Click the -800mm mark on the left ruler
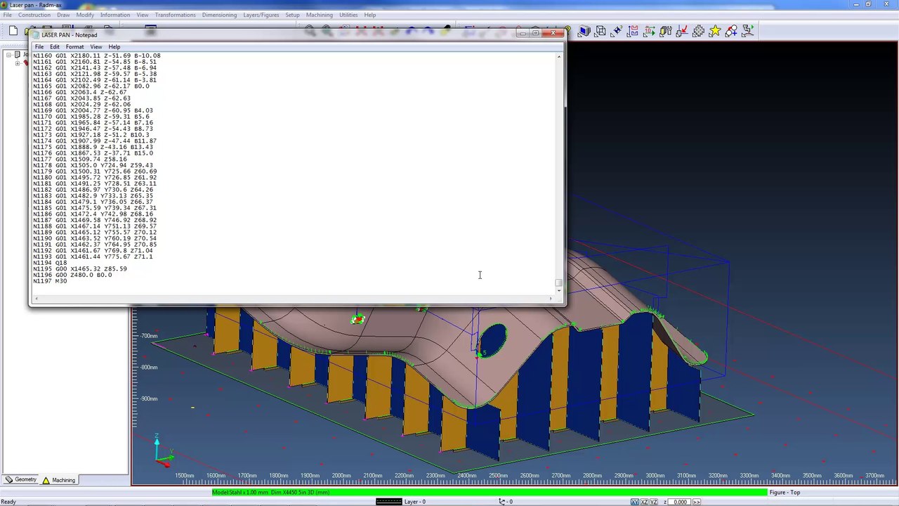Screen dimensions: 899x506 149,368
